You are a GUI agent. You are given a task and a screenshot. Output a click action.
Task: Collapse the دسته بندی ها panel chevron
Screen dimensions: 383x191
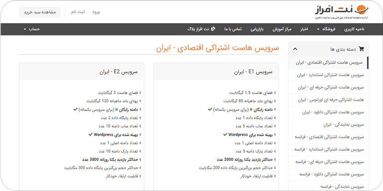pyautogui.click(x=295, y=49)
